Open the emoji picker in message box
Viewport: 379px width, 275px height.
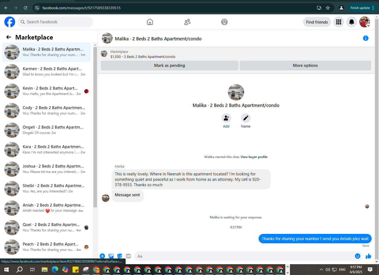pos(358,256)
